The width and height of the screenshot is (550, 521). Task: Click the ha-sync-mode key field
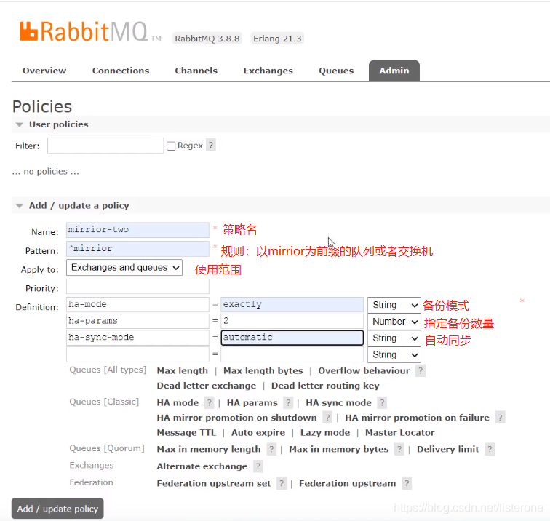tap(137, 338)
